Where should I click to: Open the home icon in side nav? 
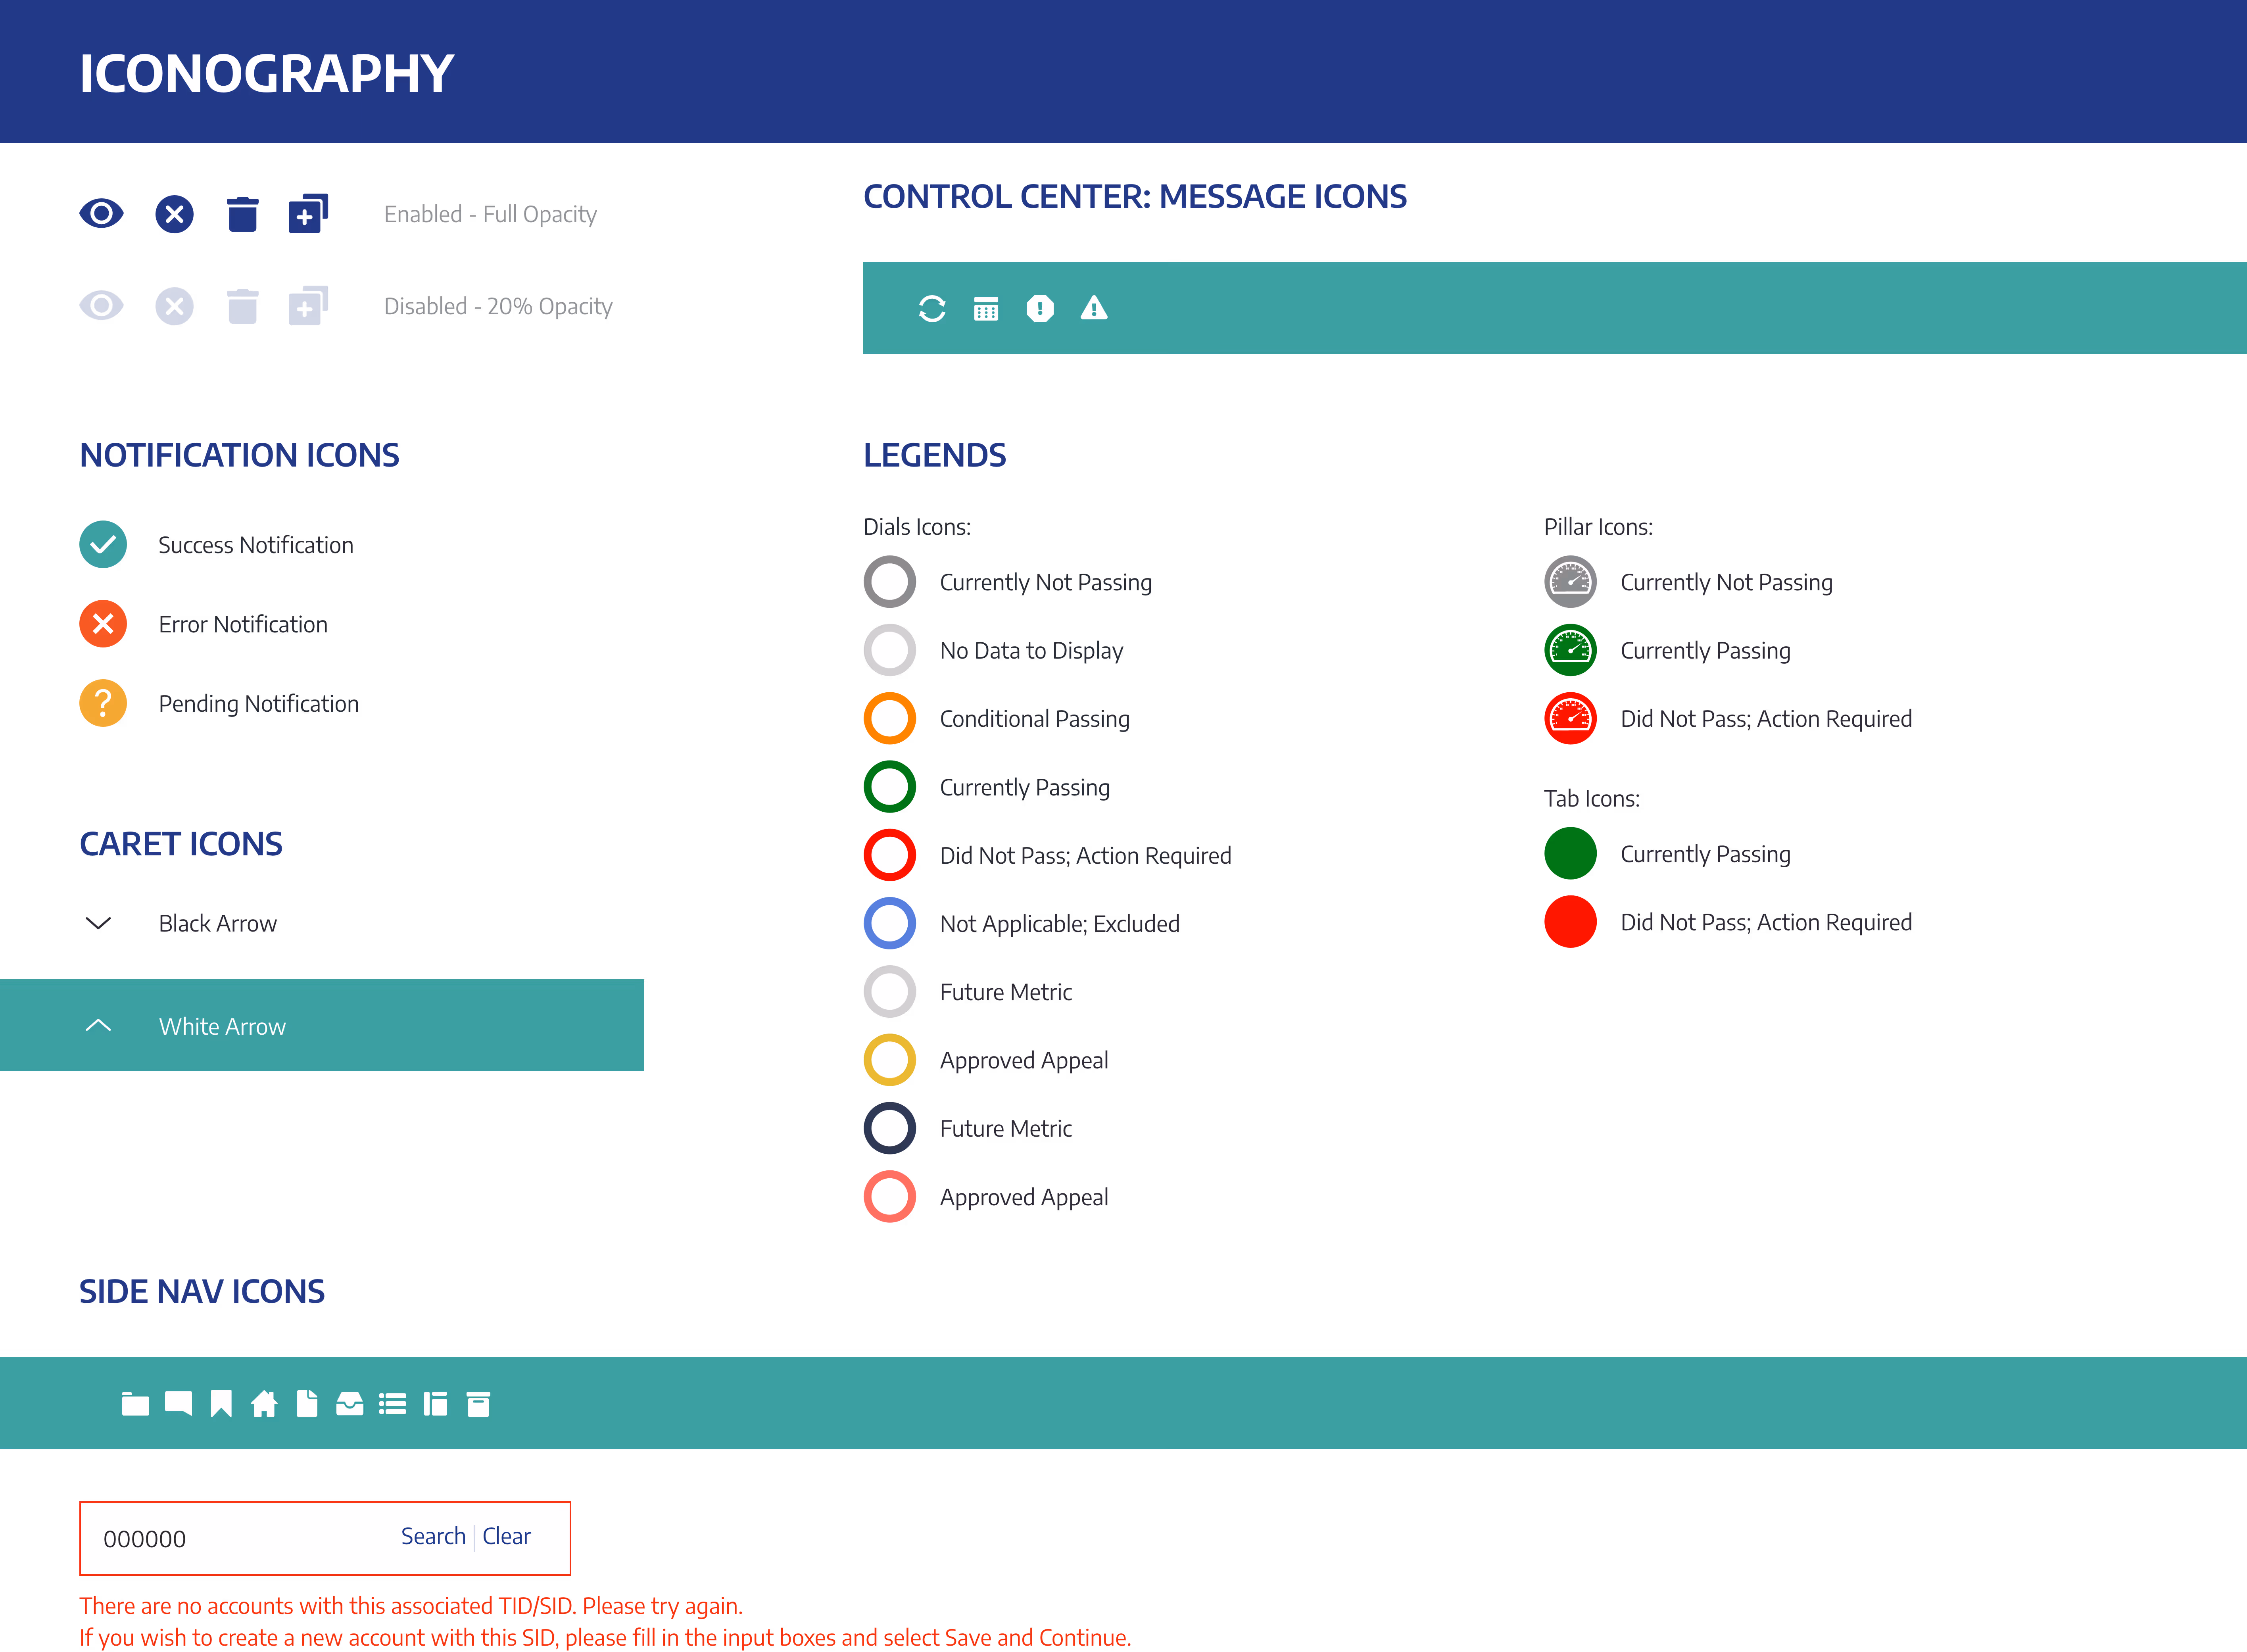point(264,1404)
